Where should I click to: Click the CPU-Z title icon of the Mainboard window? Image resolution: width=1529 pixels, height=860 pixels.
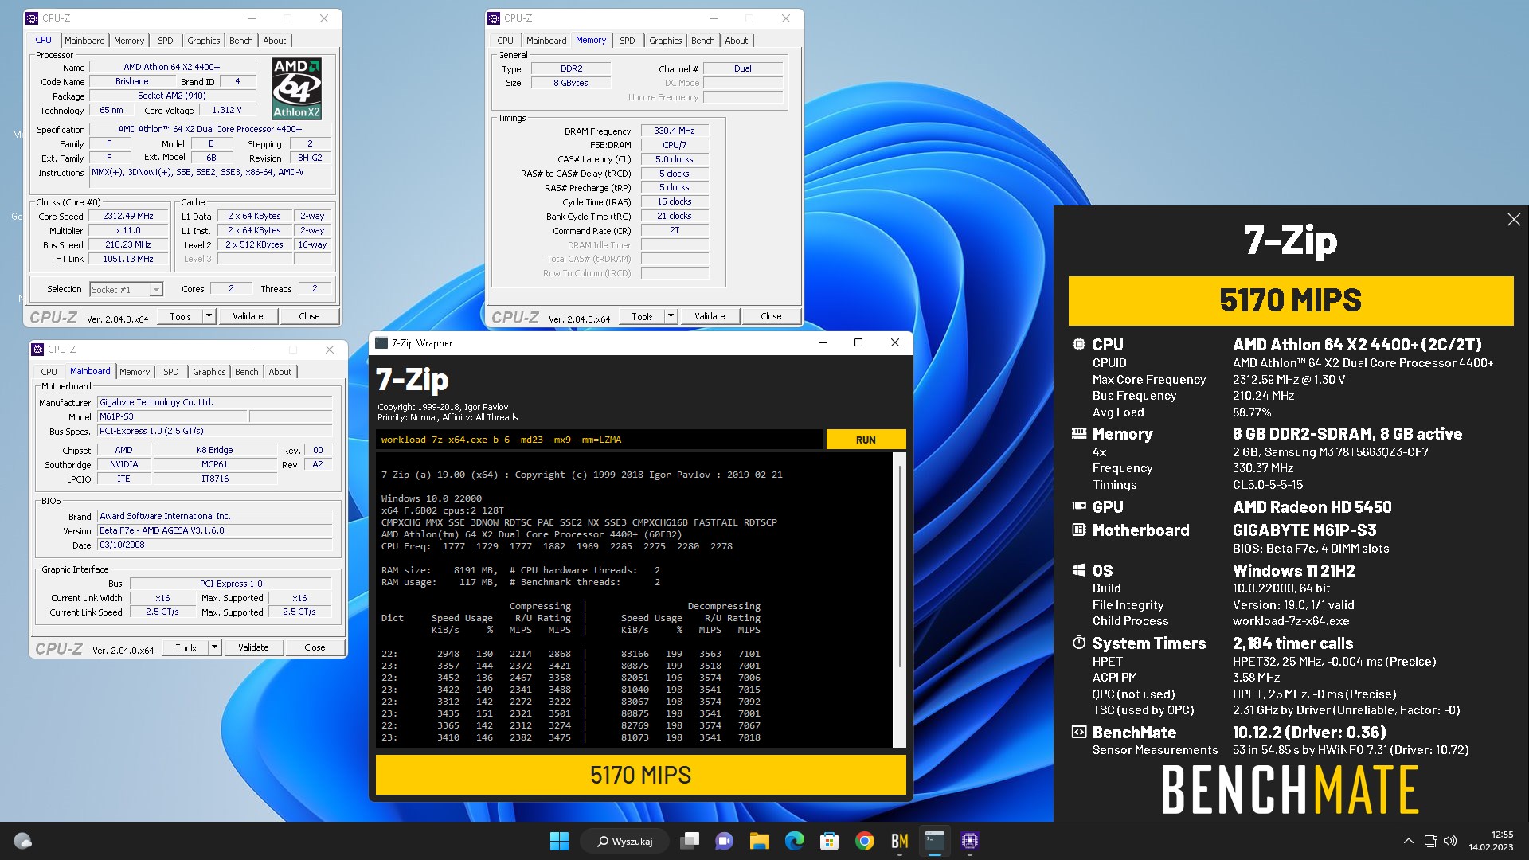(37, 350)
